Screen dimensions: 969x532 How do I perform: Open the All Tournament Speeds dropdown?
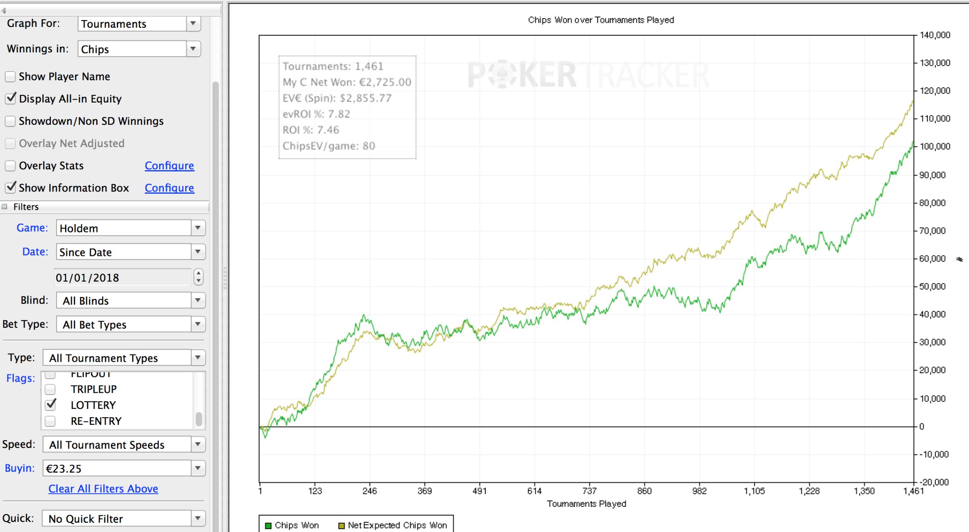pos(124,445)
